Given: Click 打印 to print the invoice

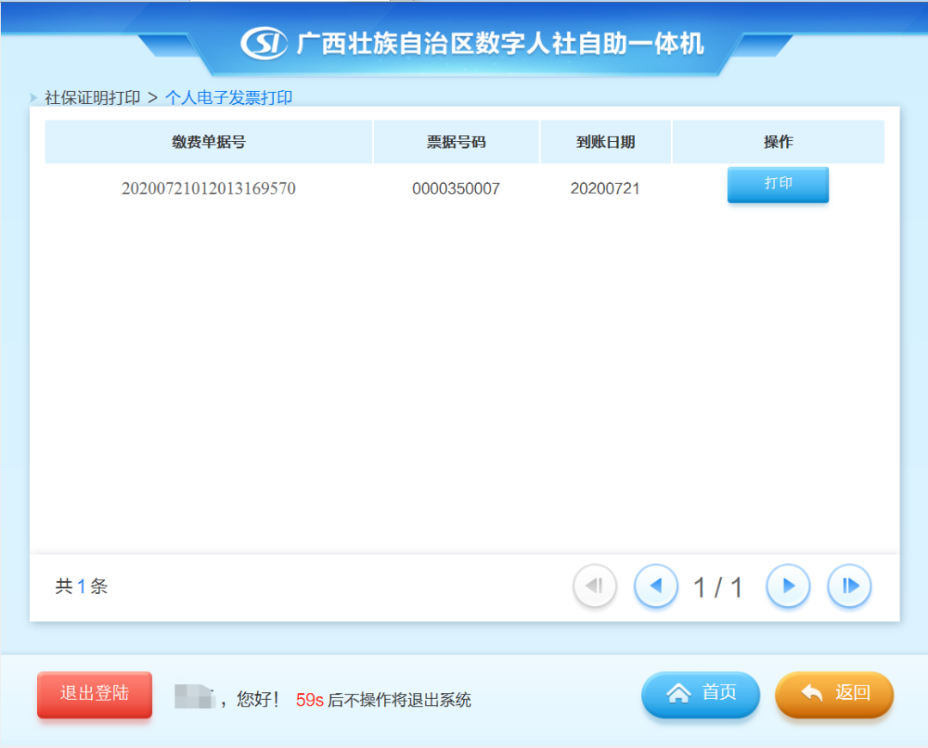Looking at the screenshot, I should [778, 185].
